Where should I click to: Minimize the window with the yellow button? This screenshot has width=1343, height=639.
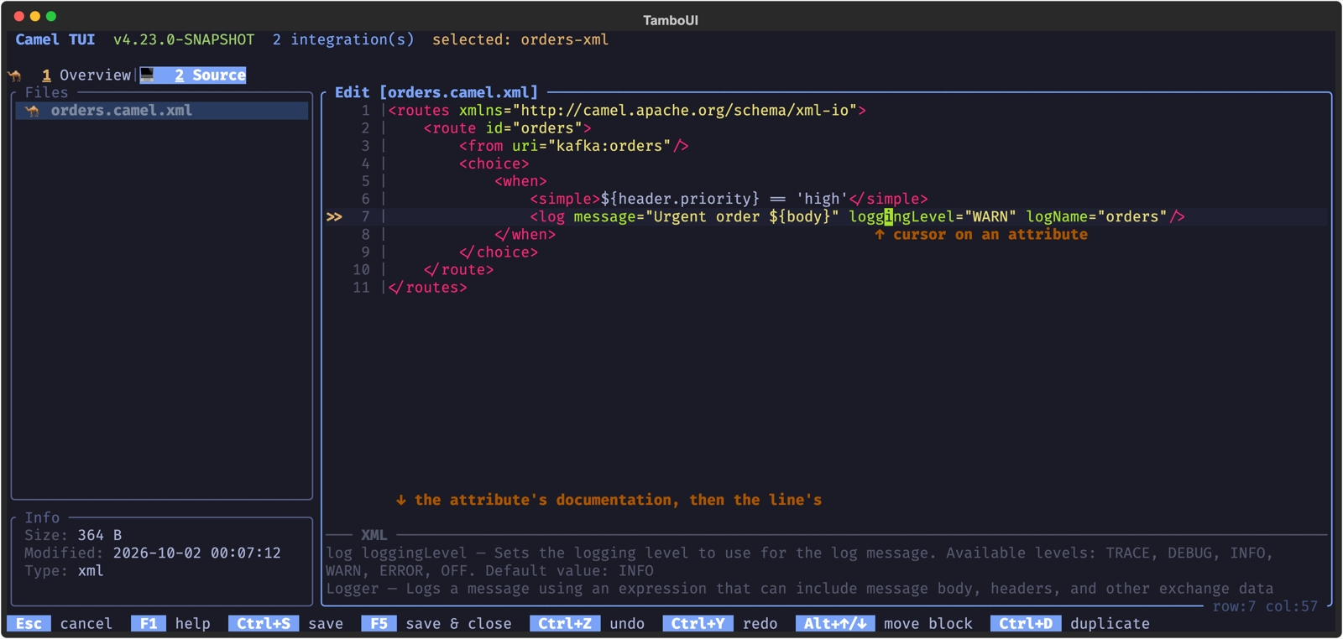[x=35, y=16]
